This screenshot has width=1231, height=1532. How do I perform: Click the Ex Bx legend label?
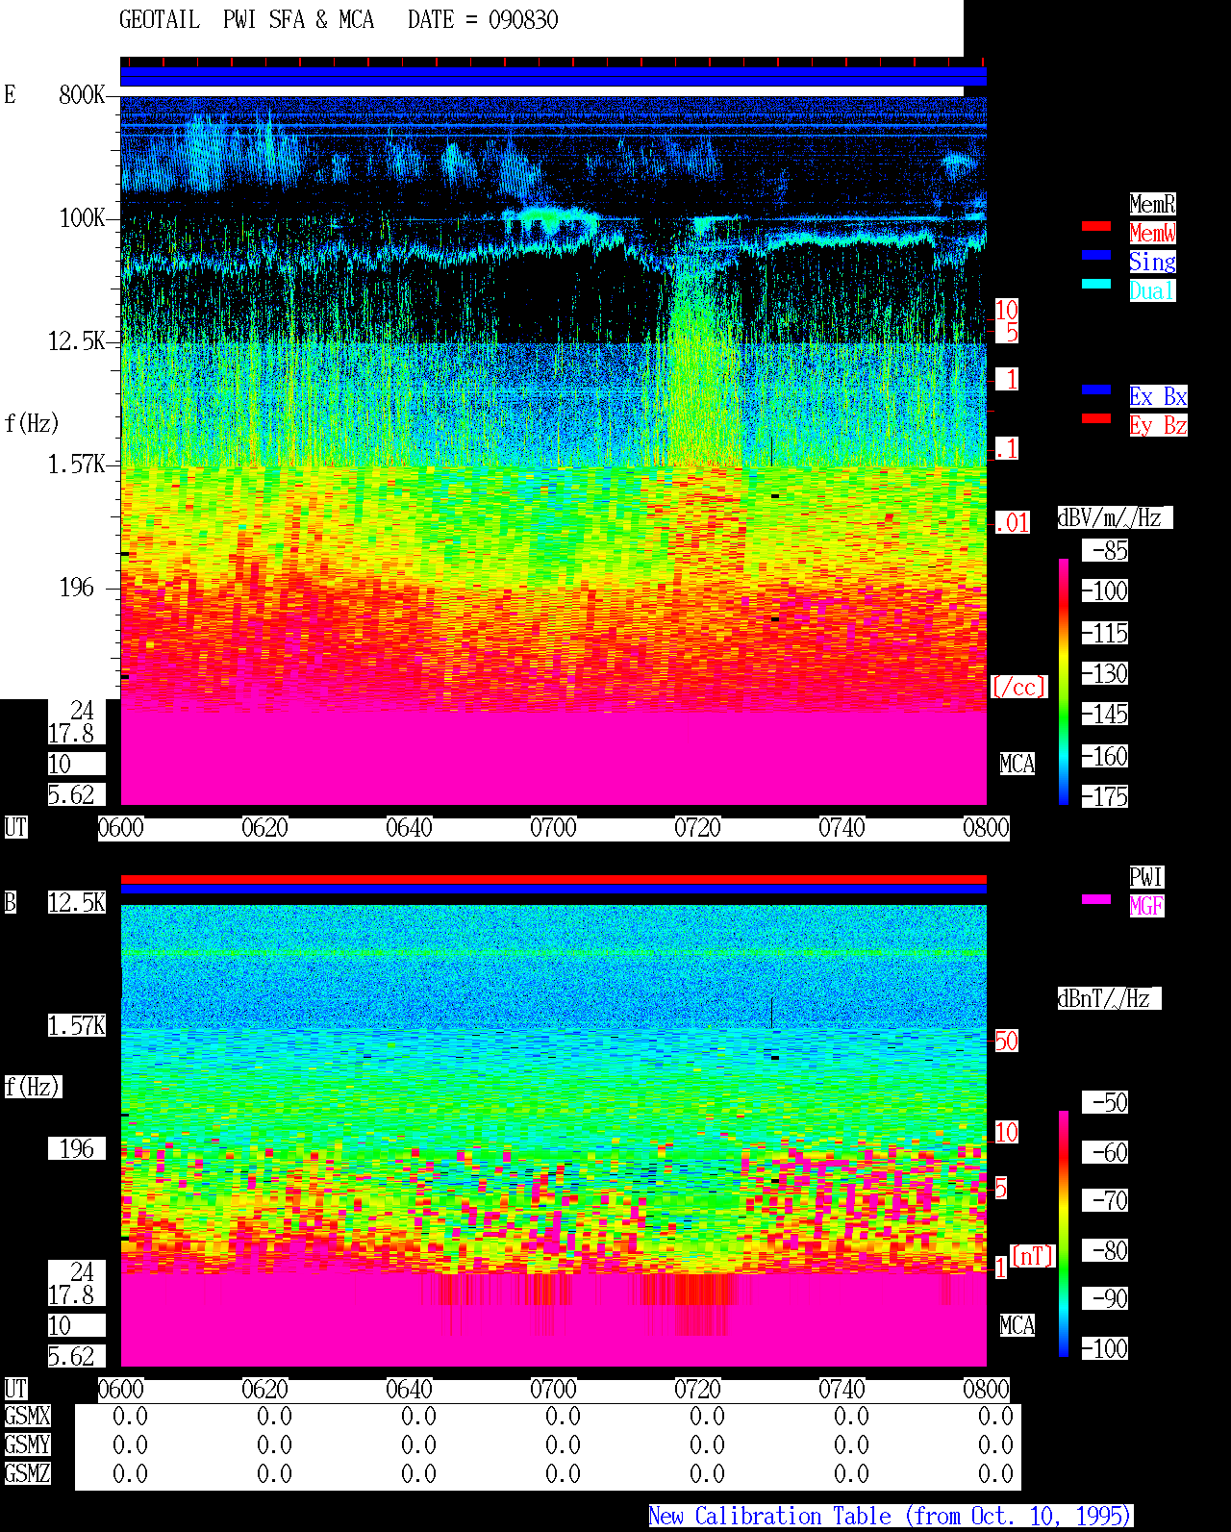tap(1158, 396)
